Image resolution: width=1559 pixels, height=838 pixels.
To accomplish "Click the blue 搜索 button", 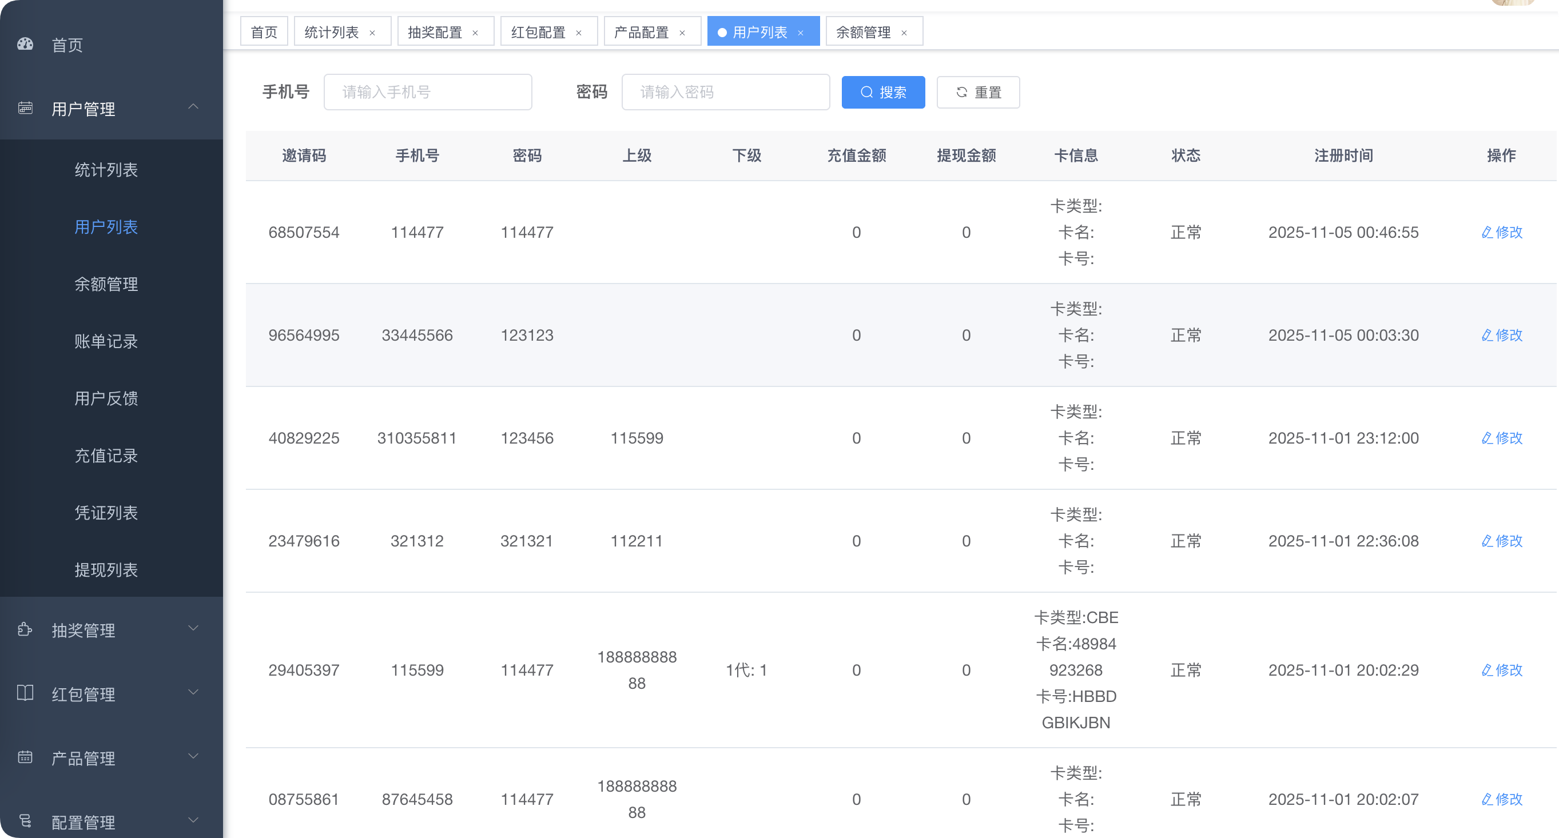I will tap(883, 92).
